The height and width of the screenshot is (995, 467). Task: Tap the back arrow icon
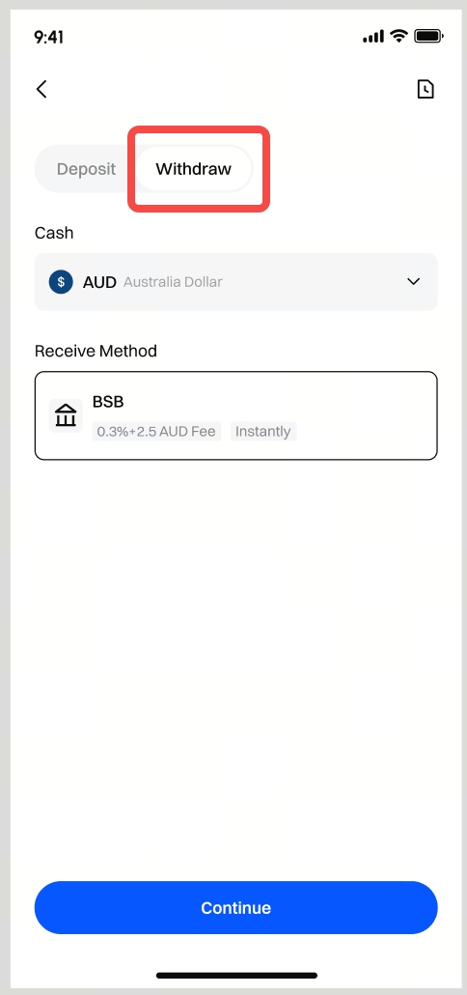click(41, 90)
